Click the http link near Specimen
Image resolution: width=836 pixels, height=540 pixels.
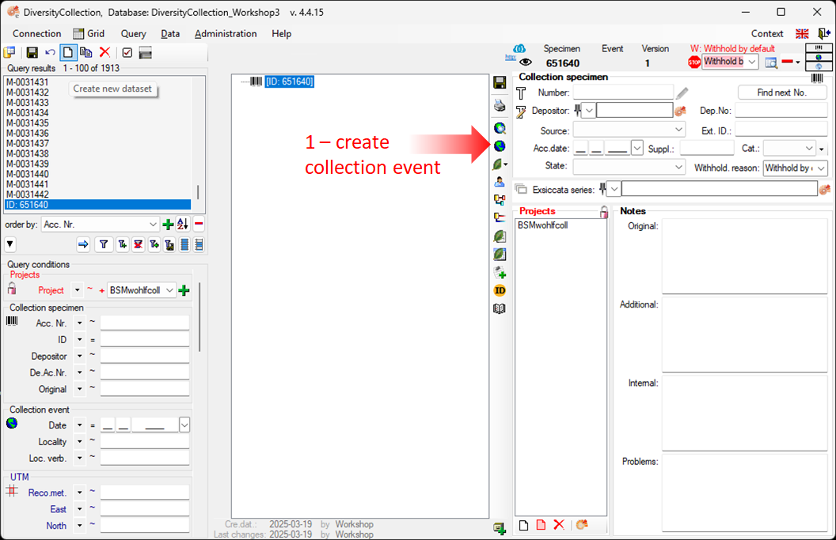point(511,57)
